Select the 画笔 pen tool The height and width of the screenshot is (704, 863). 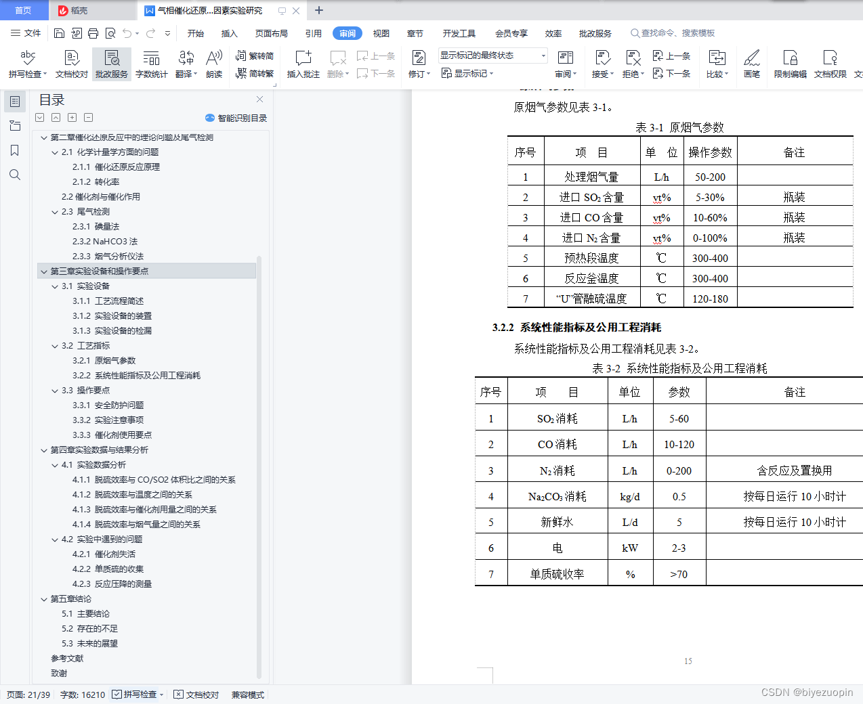[x=752, y=65]
